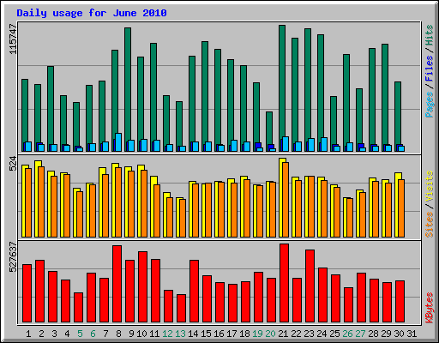
Task: Select the cyan pages bar for day 24
Action: click(324, 144)
